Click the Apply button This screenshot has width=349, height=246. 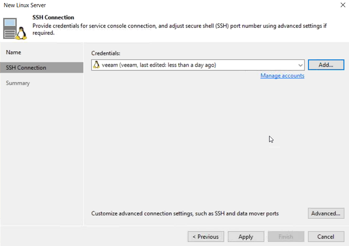pos(246,236)
